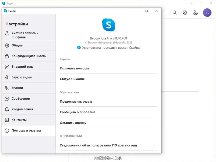Click the large Skype logo in About section
The image size is (216, 162).
tap(109, 25)
